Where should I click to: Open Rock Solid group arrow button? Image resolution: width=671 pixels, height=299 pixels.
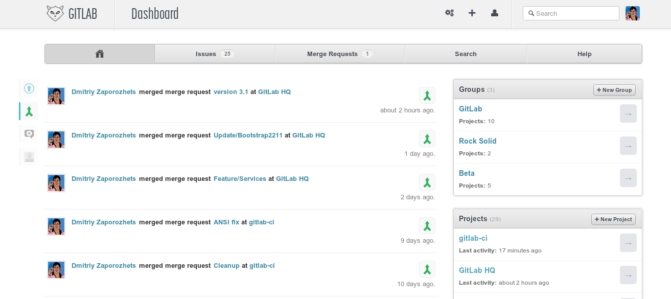[x=628, y=146]
